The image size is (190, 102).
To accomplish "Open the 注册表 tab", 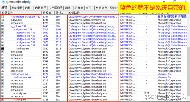I will [x=79, y=8].
